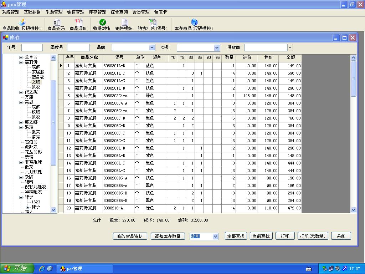Open 销售明细 sales detail icon

coord(124,22)
